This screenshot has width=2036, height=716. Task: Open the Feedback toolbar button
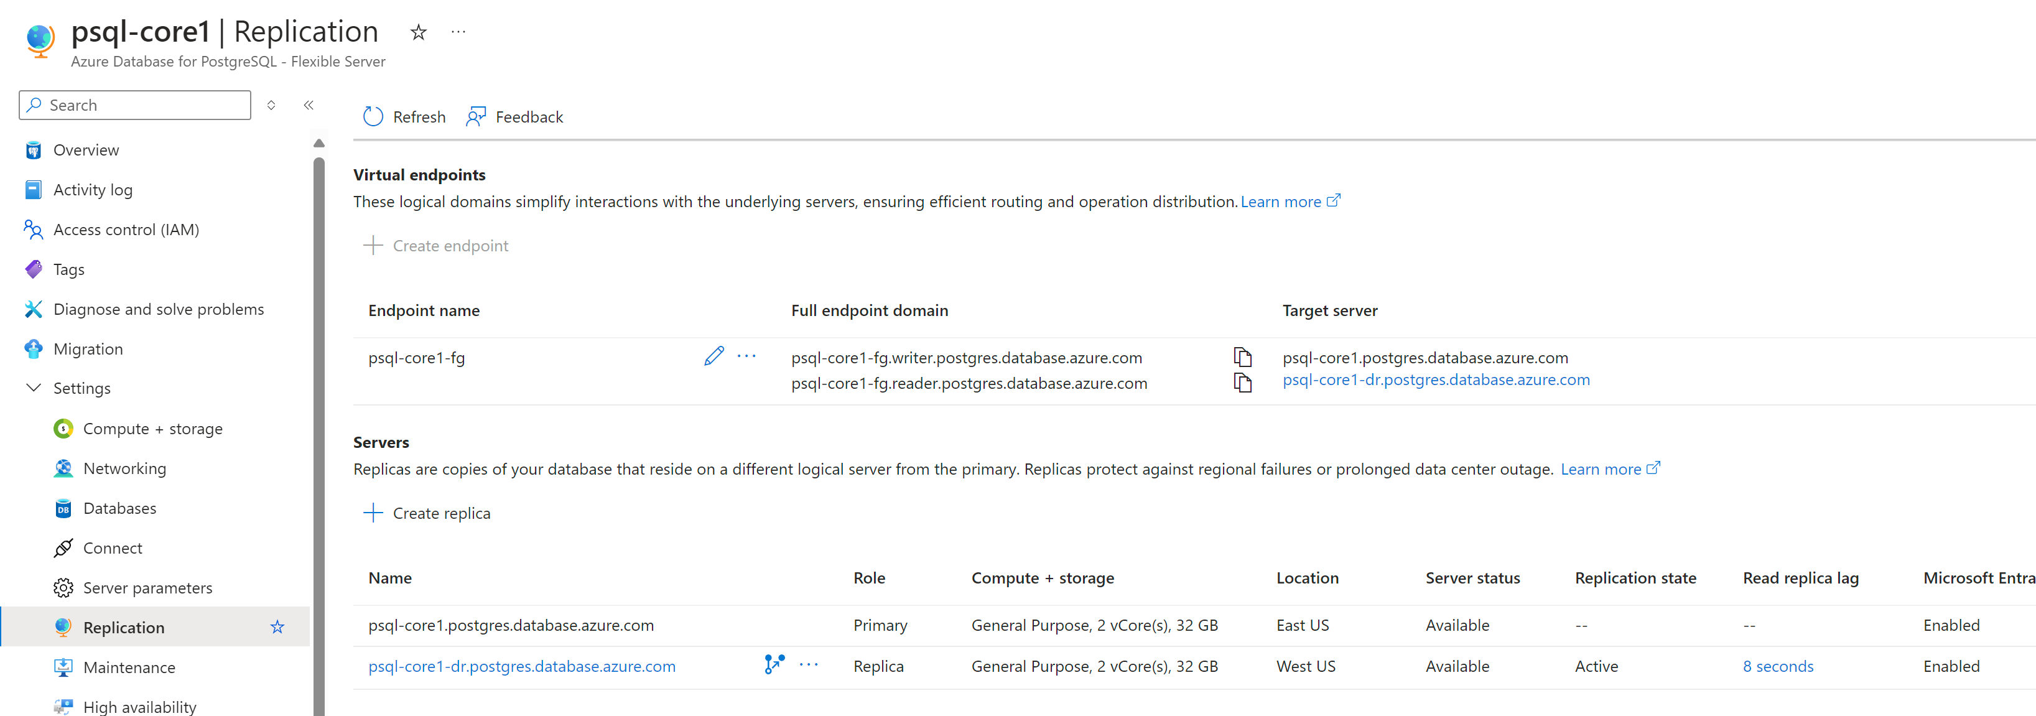(514, 117)
